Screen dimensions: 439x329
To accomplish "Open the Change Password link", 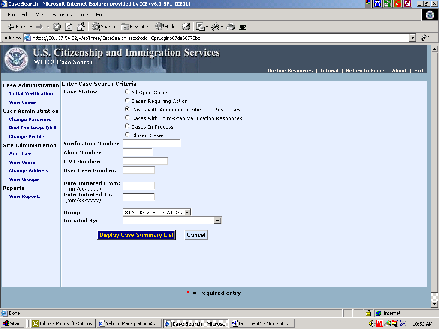I will click(30, 120).
